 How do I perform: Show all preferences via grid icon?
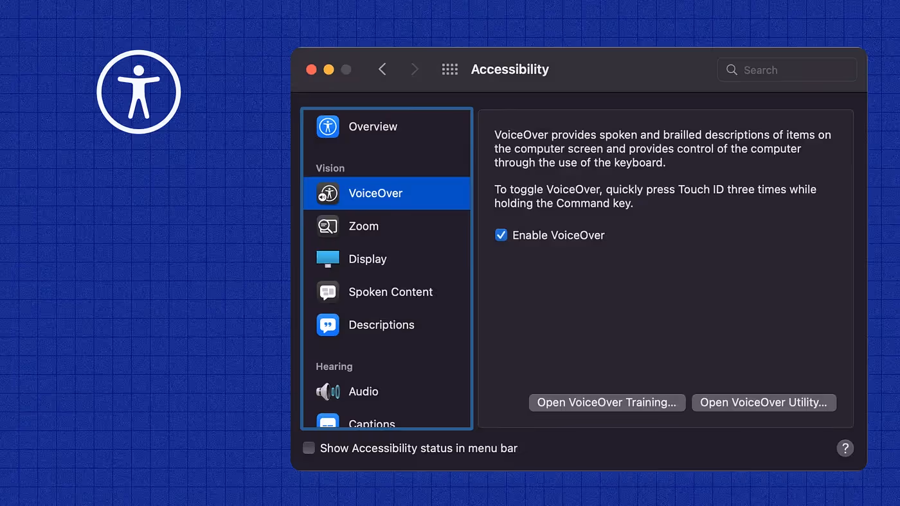click(x=450, y=69)
